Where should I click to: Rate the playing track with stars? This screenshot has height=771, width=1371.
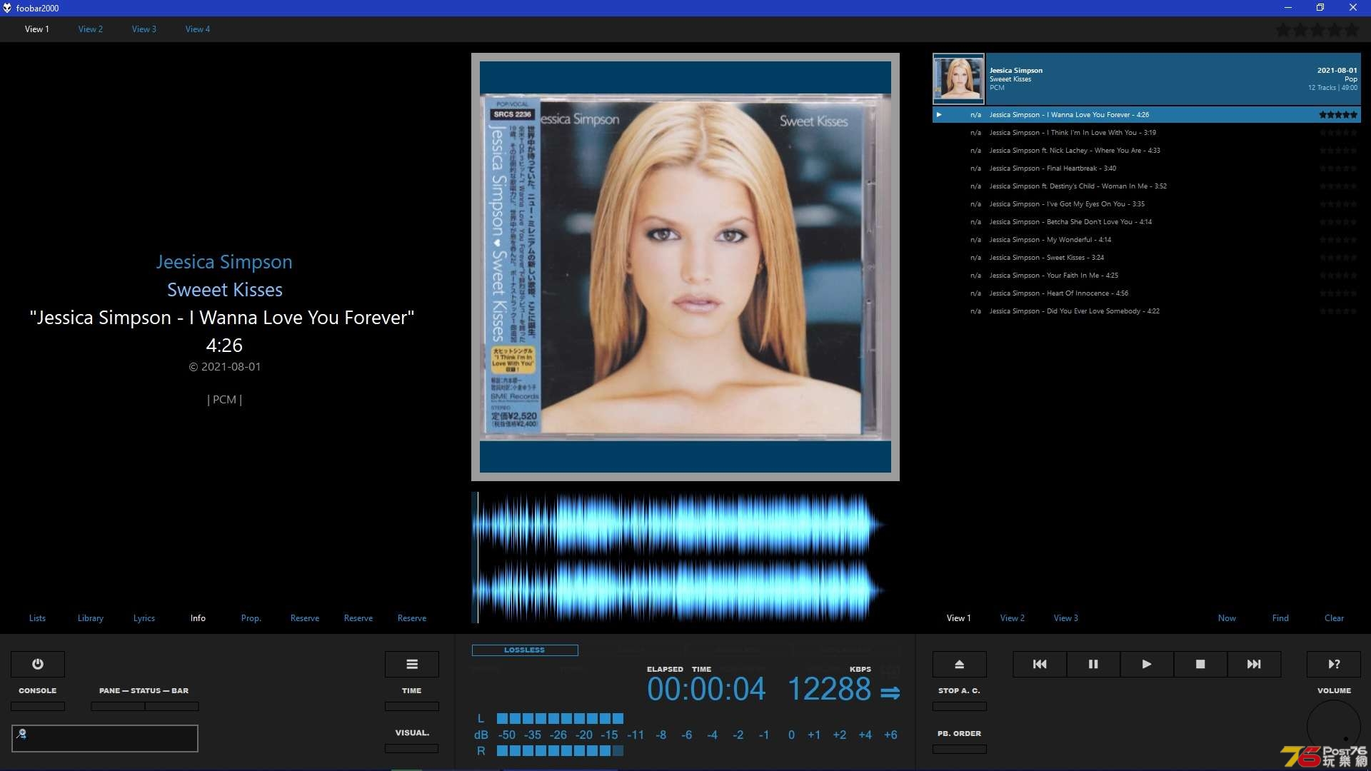pyautogui.click(x=1337, y=114)
